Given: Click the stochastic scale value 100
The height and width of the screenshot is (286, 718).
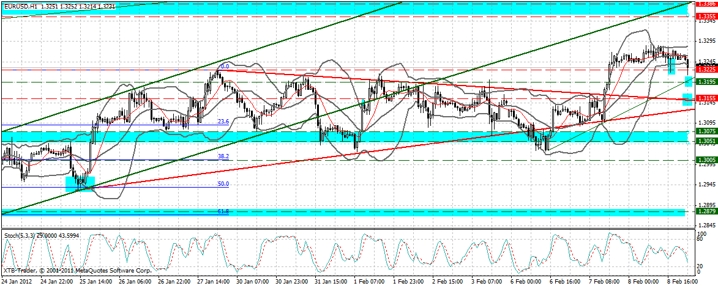Looking at the screenshot, I should pyautogui.click(x=701, y=233).
